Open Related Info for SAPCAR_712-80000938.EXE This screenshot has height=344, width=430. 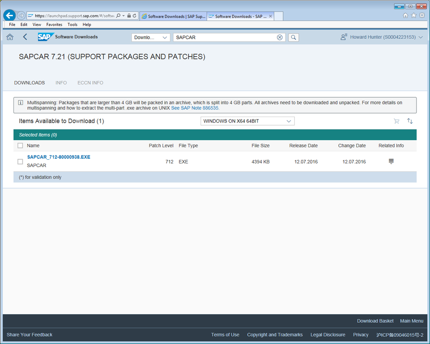pos(391,162)
